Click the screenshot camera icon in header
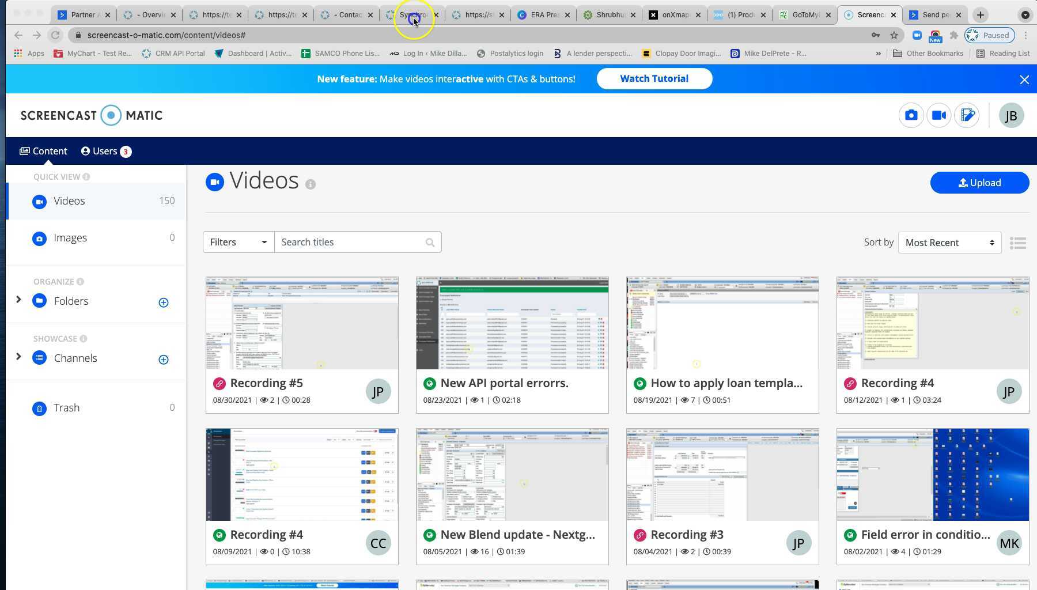This screenshot has width=1037, height=590. click(911, 116)
